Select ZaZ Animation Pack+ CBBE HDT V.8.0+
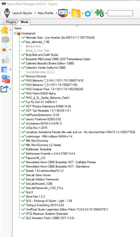The width and height of the screenshot is (140, 237). click(50, 218)
